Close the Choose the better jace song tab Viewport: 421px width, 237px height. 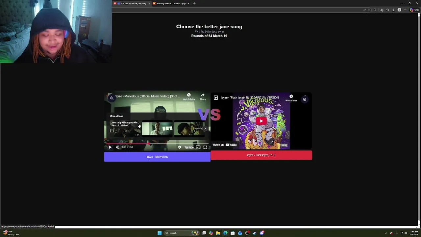tap(149, 3)
